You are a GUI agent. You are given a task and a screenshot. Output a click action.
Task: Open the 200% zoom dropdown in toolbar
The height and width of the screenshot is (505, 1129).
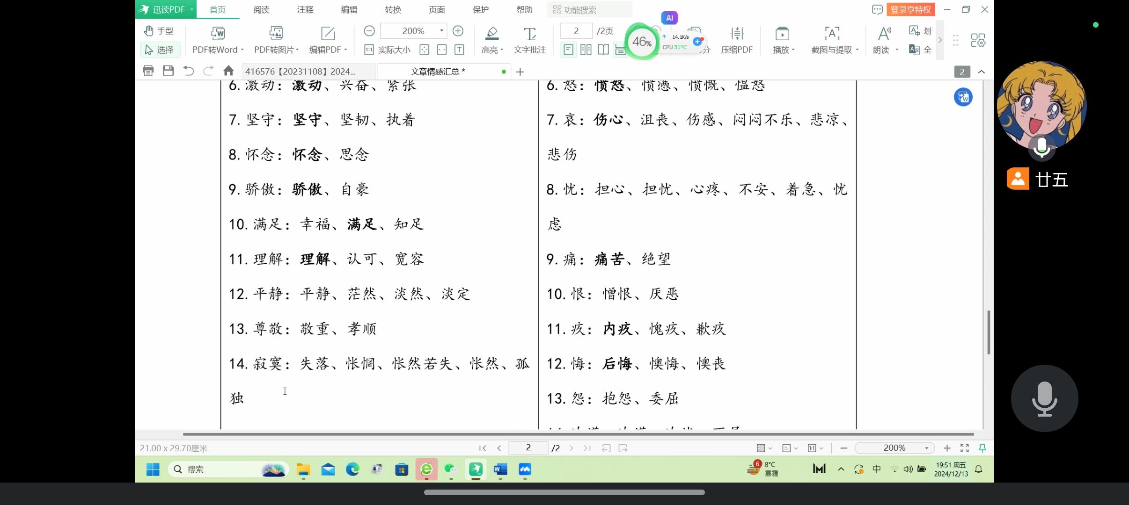click(441, 31)
